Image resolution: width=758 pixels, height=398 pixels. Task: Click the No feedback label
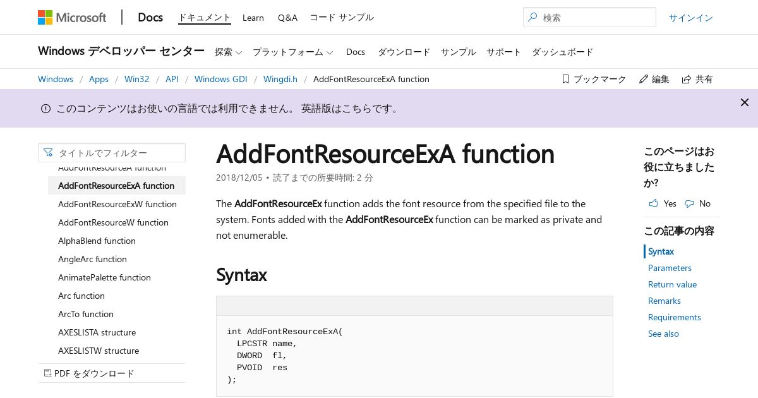click(x=705, y=203)
